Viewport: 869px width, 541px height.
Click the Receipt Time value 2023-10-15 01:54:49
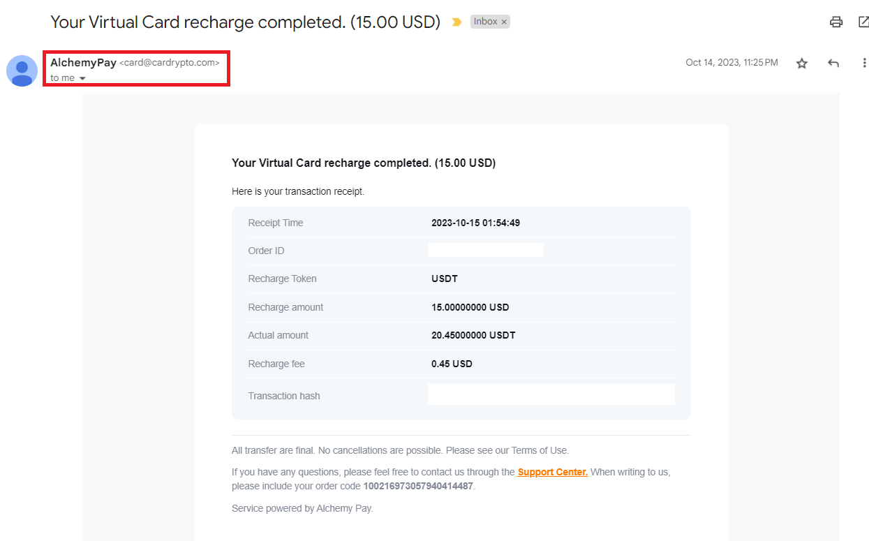tap(475, 223)
